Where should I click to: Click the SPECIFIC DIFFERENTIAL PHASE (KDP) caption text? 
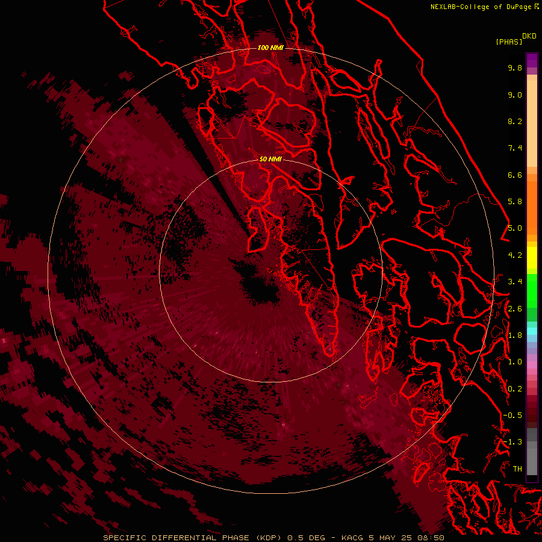[x=192, y=538]
